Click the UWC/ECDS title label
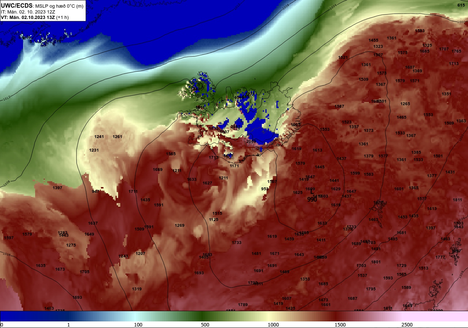 click(x=17, y=5)
